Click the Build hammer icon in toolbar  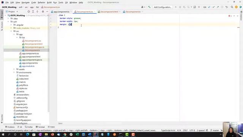click(149, 7)
